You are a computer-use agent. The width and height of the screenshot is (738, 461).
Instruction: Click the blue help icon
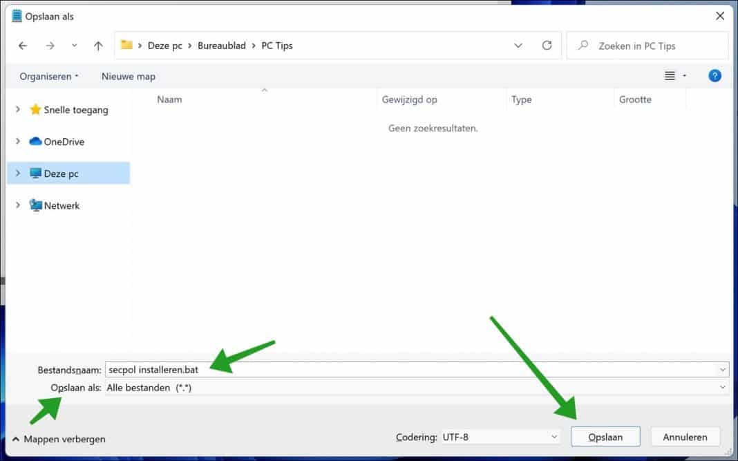(x=715, y=76)
